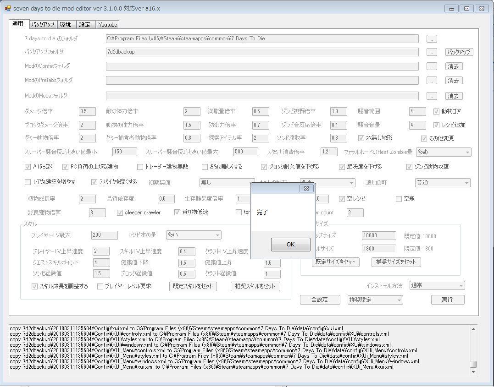
Task: Click the スリーパー騒音反応しきい値最大 field
Action: coord(246,152)
